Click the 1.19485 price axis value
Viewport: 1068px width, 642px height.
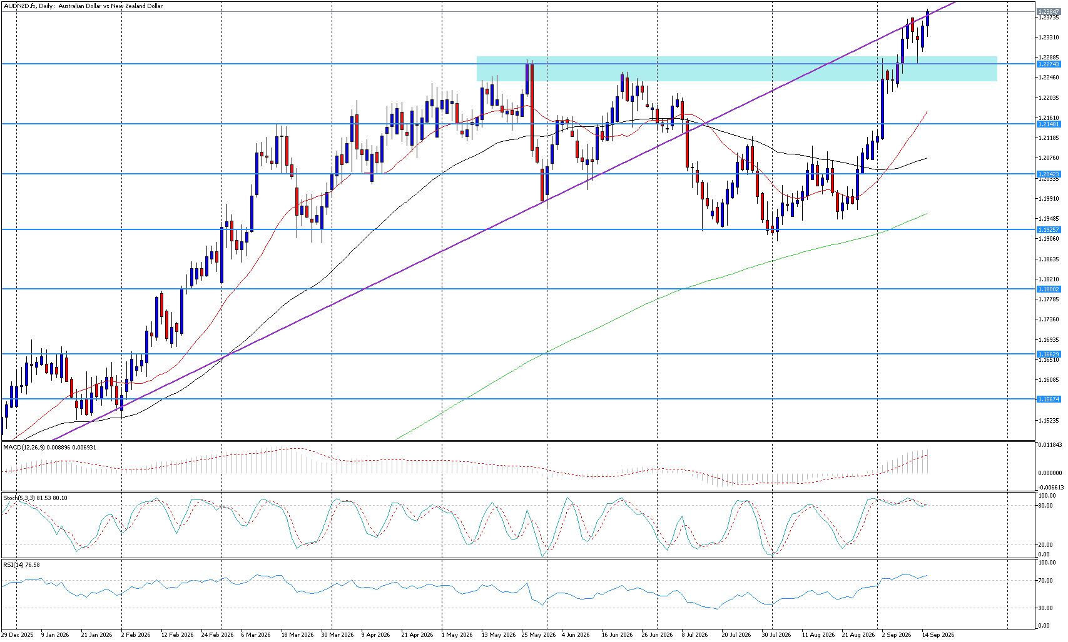[x=1049, y=219]
